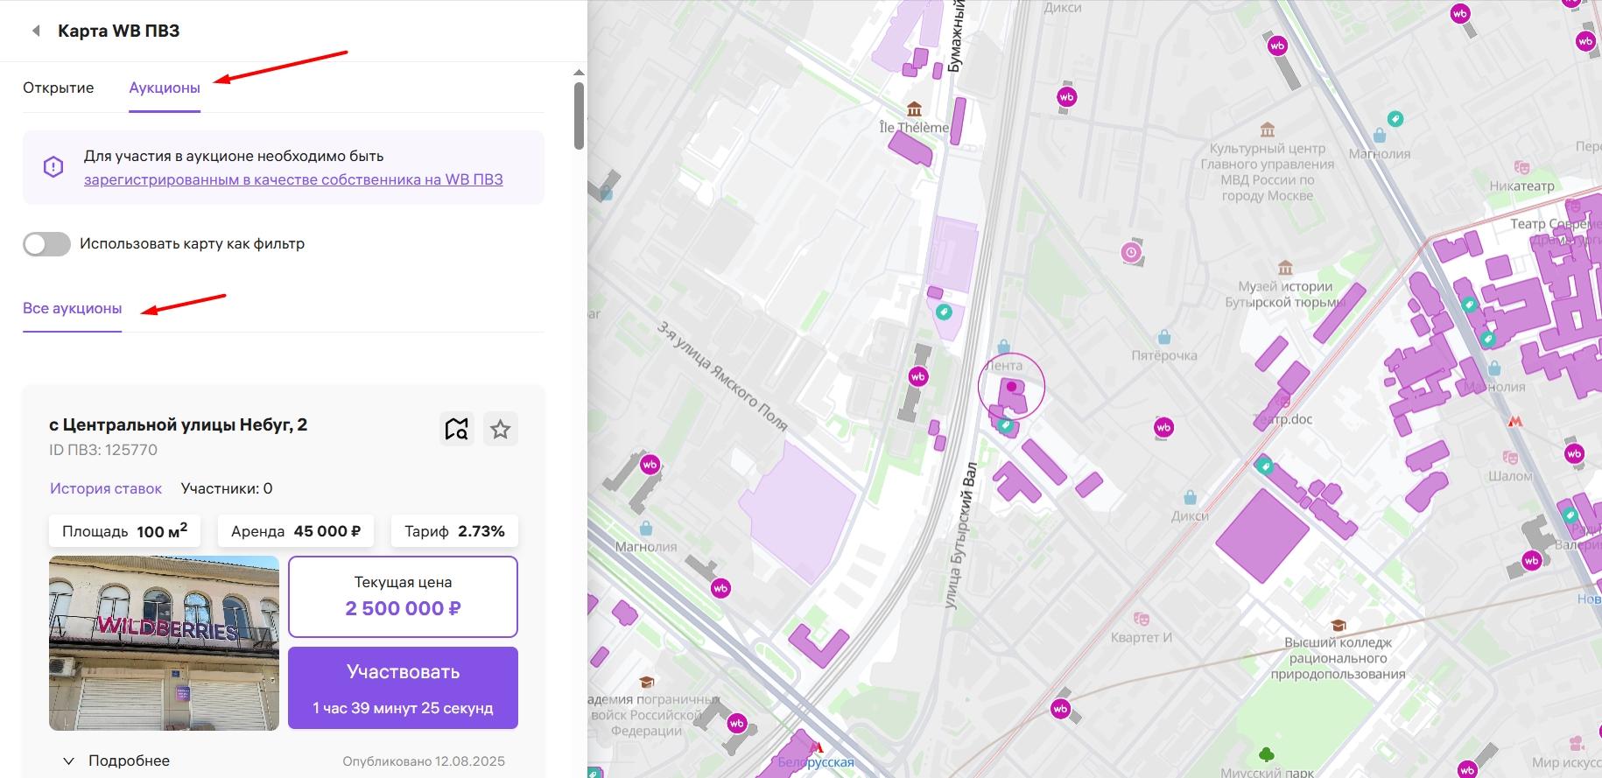Click the улица Бутырский Вал street label
Screen dimensions: 1602x778
coord(960,536)
